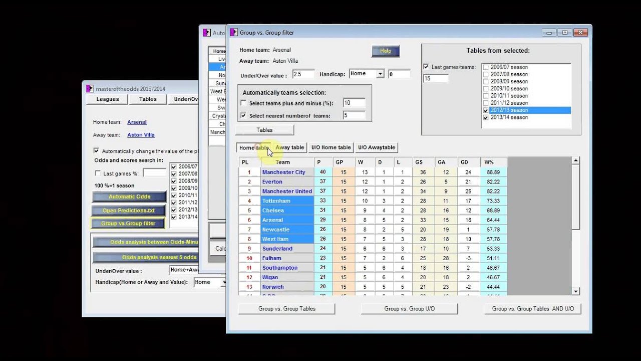641x361 pixels.
Task: Click Odds analysis nearest 5 odds button
Action: tap(146, 258)
